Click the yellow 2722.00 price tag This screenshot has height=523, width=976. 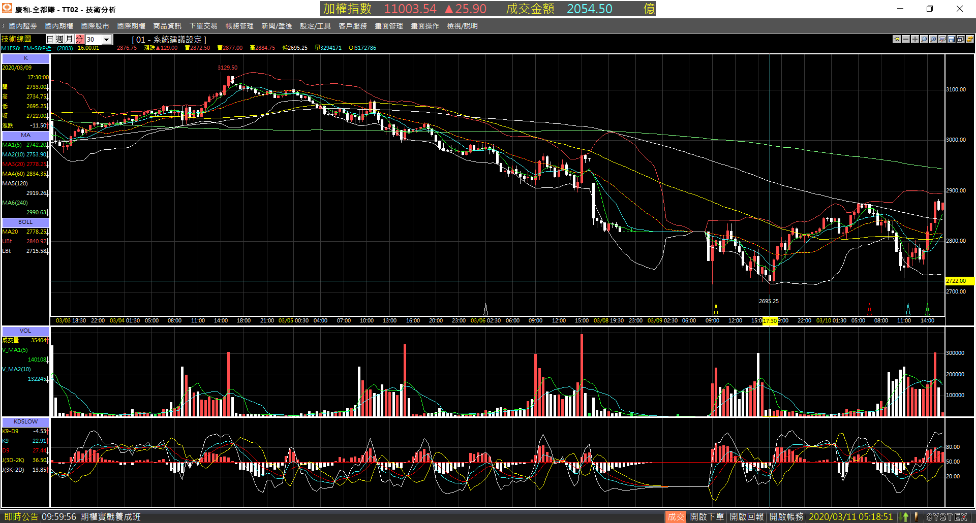[x=959, y=281]
